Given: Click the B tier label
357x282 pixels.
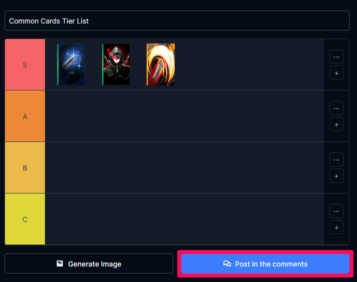Looking at the screenshot, I should (25, 168).
